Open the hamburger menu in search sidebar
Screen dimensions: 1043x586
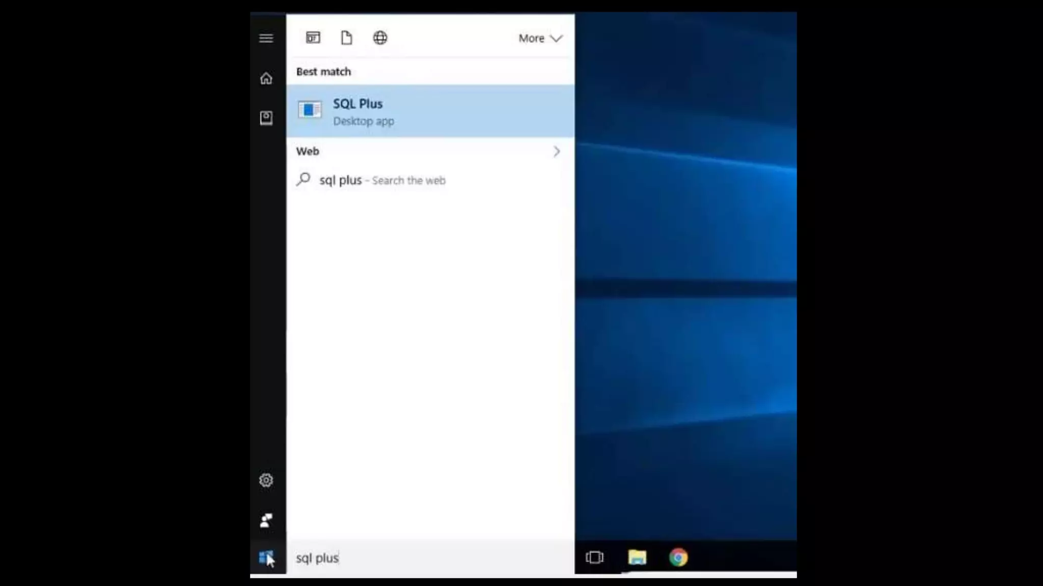tap(266, 38)
